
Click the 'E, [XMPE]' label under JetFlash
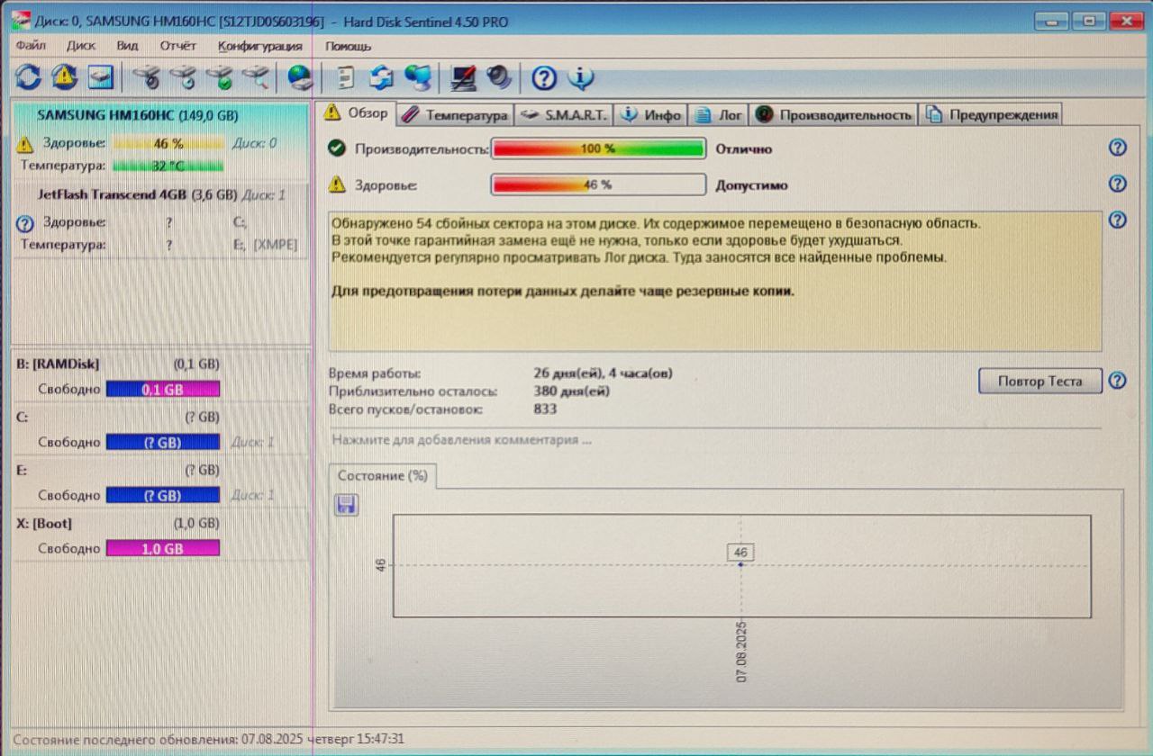pos(264,244)
